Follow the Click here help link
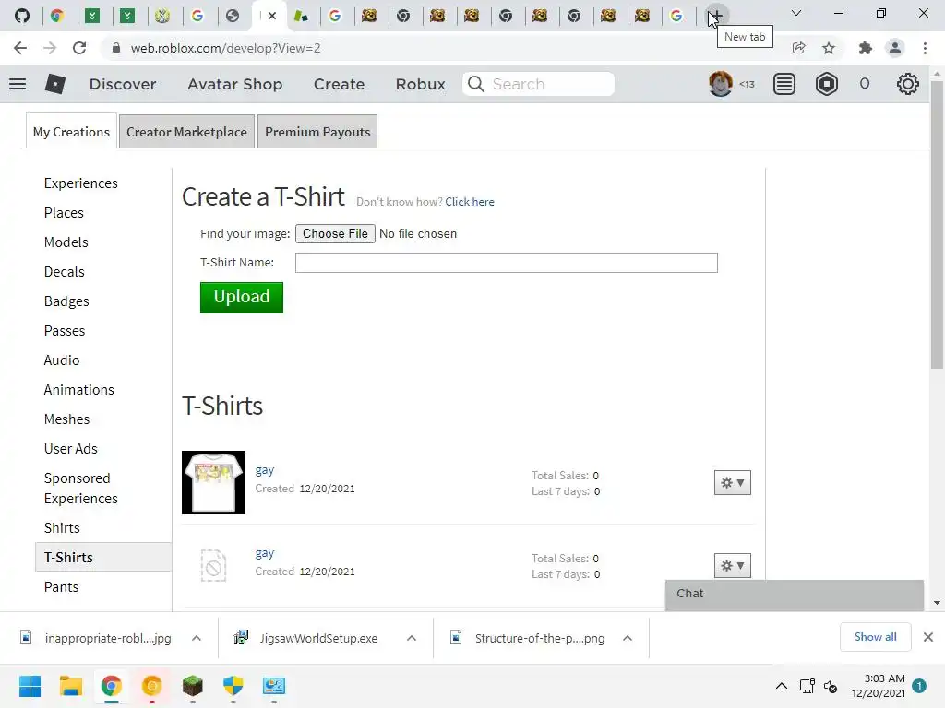 [470, 202]
